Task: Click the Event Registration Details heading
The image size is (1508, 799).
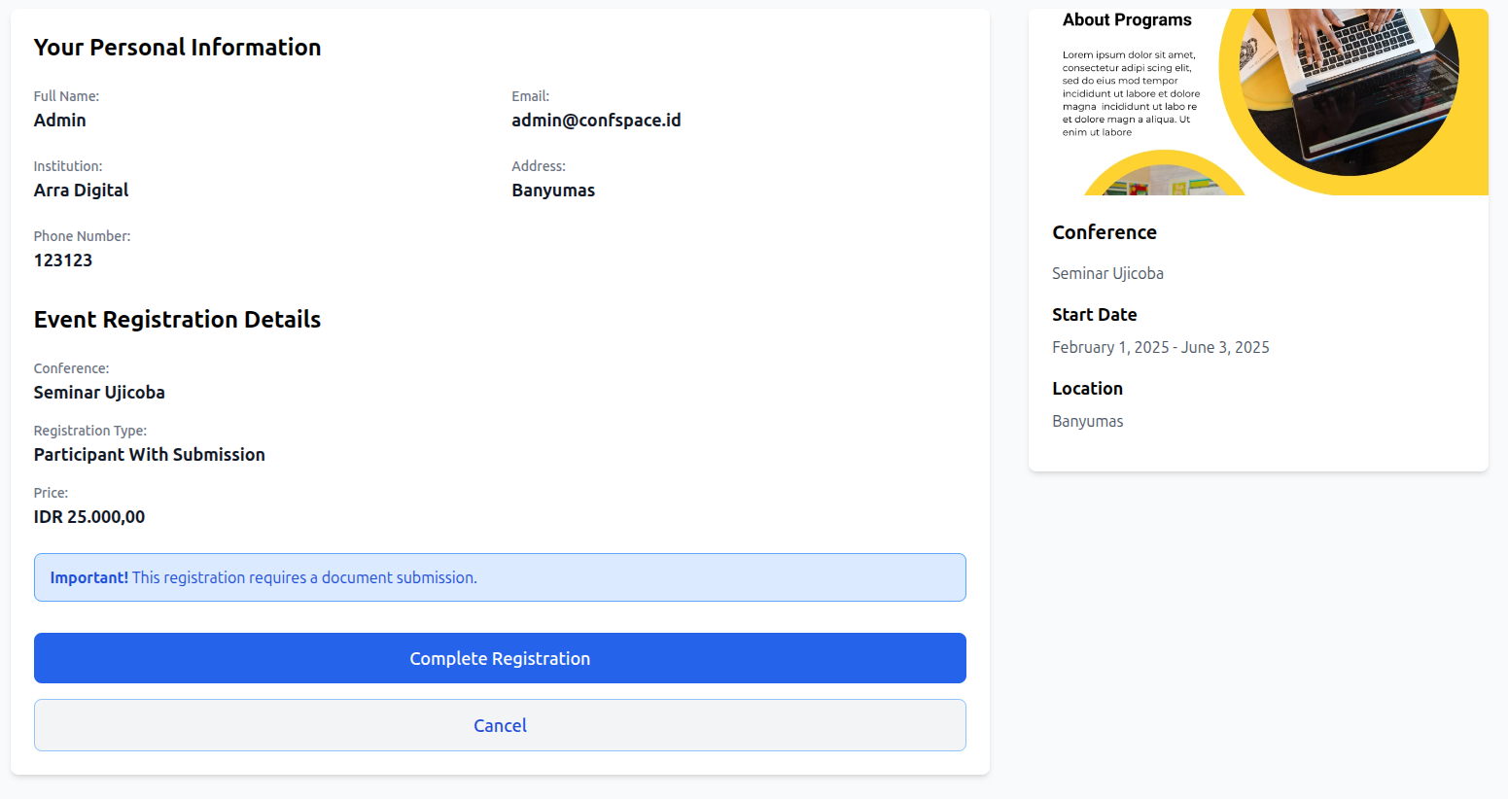Action: point(177,319)
